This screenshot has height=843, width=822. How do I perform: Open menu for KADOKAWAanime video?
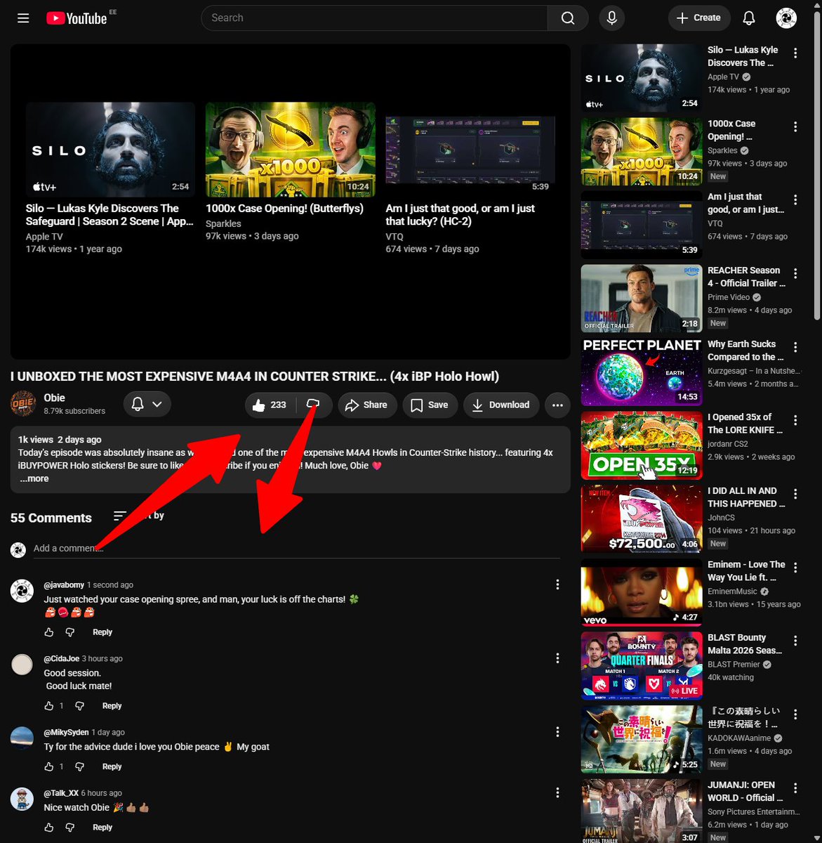pyautogui.click(x=795, y=714)
